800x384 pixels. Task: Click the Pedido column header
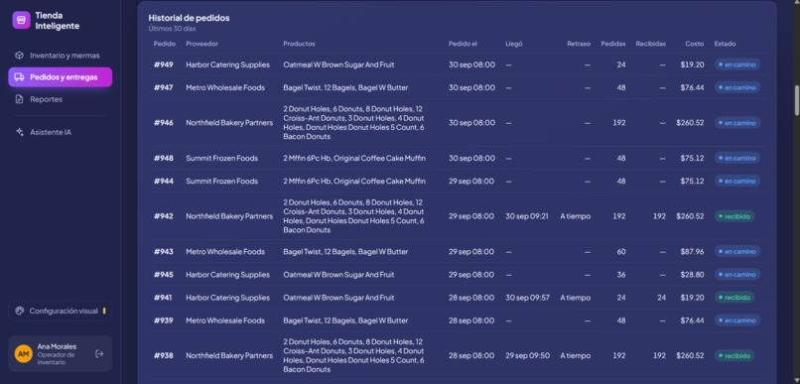coord(165,44)
